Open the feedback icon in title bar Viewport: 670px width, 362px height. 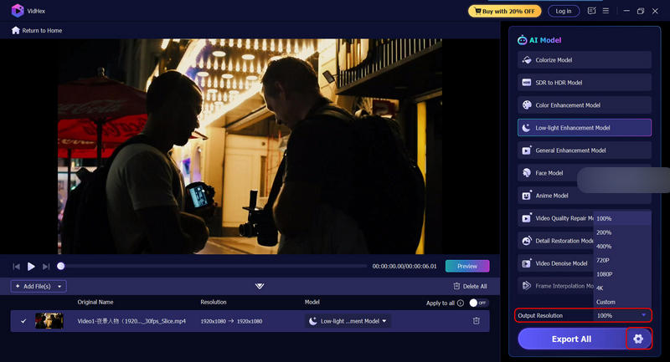click(x=591, y=11)
